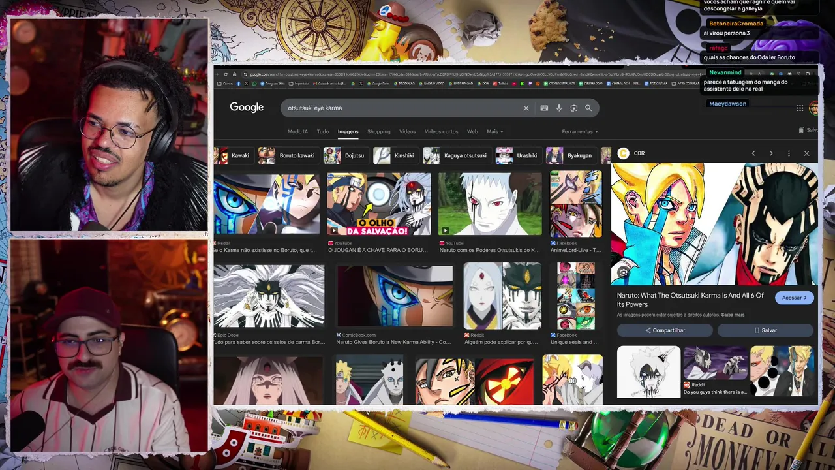Open the AnimeLord-Live Facebook thumbnail
This screenshot has width=835, height=470.
click(576, 204)
